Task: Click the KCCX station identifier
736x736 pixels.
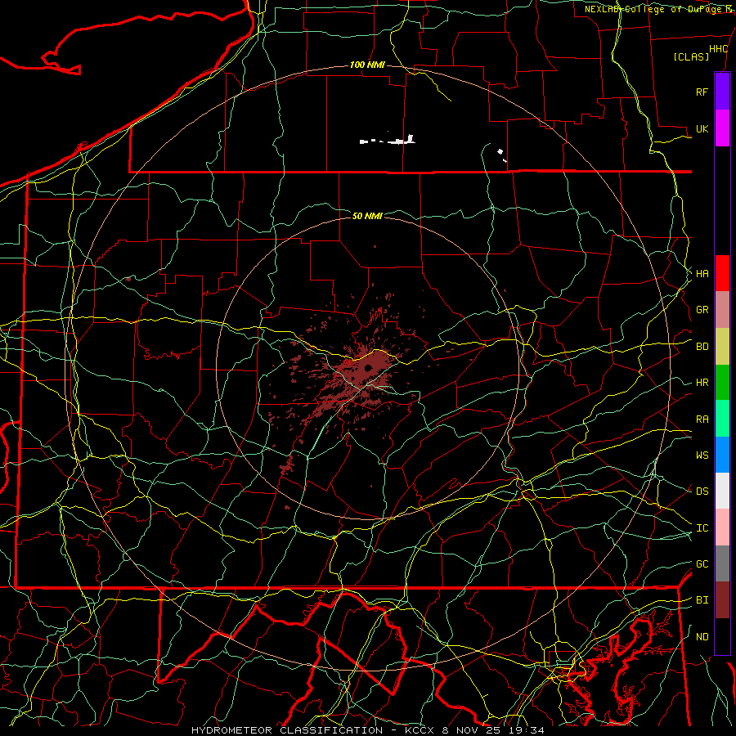Action: (x=420, y=730)
